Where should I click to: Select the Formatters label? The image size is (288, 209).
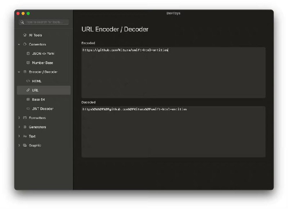(37, 118)
